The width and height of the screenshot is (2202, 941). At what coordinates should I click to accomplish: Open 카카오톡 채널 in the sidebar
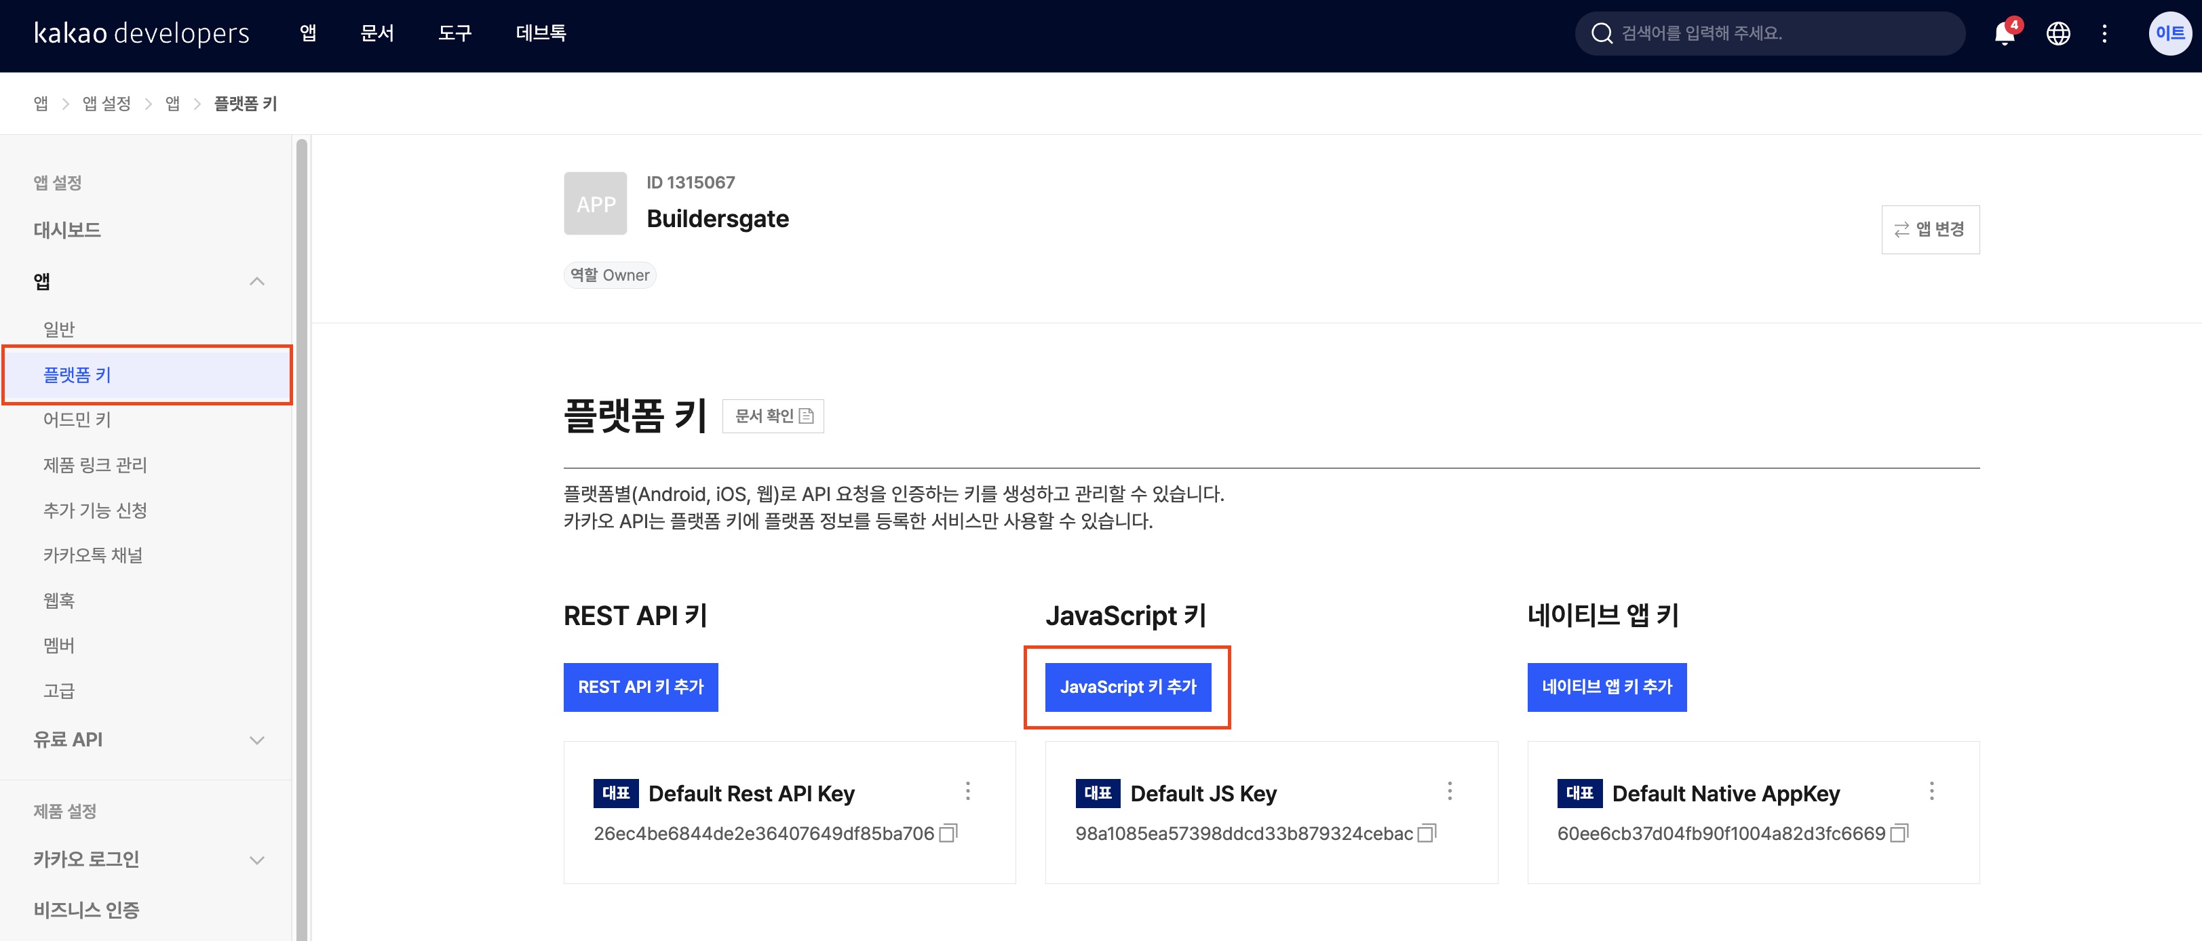coord(93,555)
